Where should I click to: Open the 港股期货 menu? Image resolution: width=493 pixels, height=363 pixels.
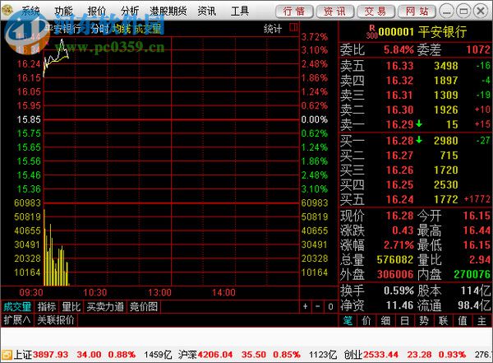coord(168,12)
